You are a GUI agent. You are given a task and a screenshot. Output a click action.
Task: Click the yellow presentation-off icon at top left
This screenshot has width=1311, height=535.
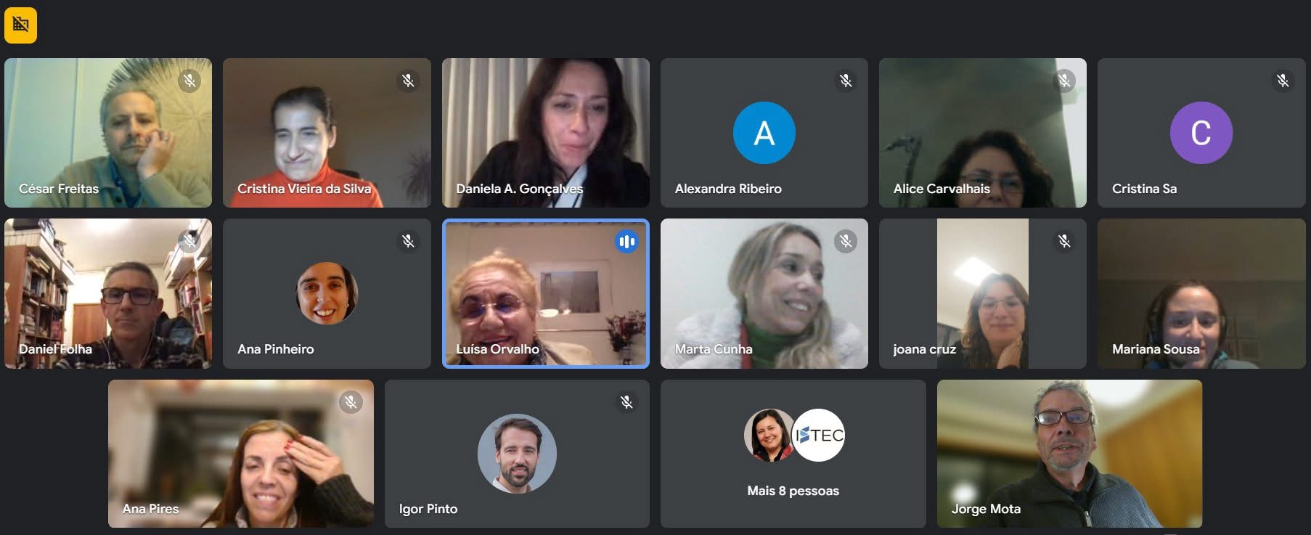[x=20, y=25]
